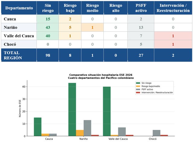Click Valle del Cauca's value 40
Screen dimensions: 193x144
pyautogui.click(x=48, y=36)
